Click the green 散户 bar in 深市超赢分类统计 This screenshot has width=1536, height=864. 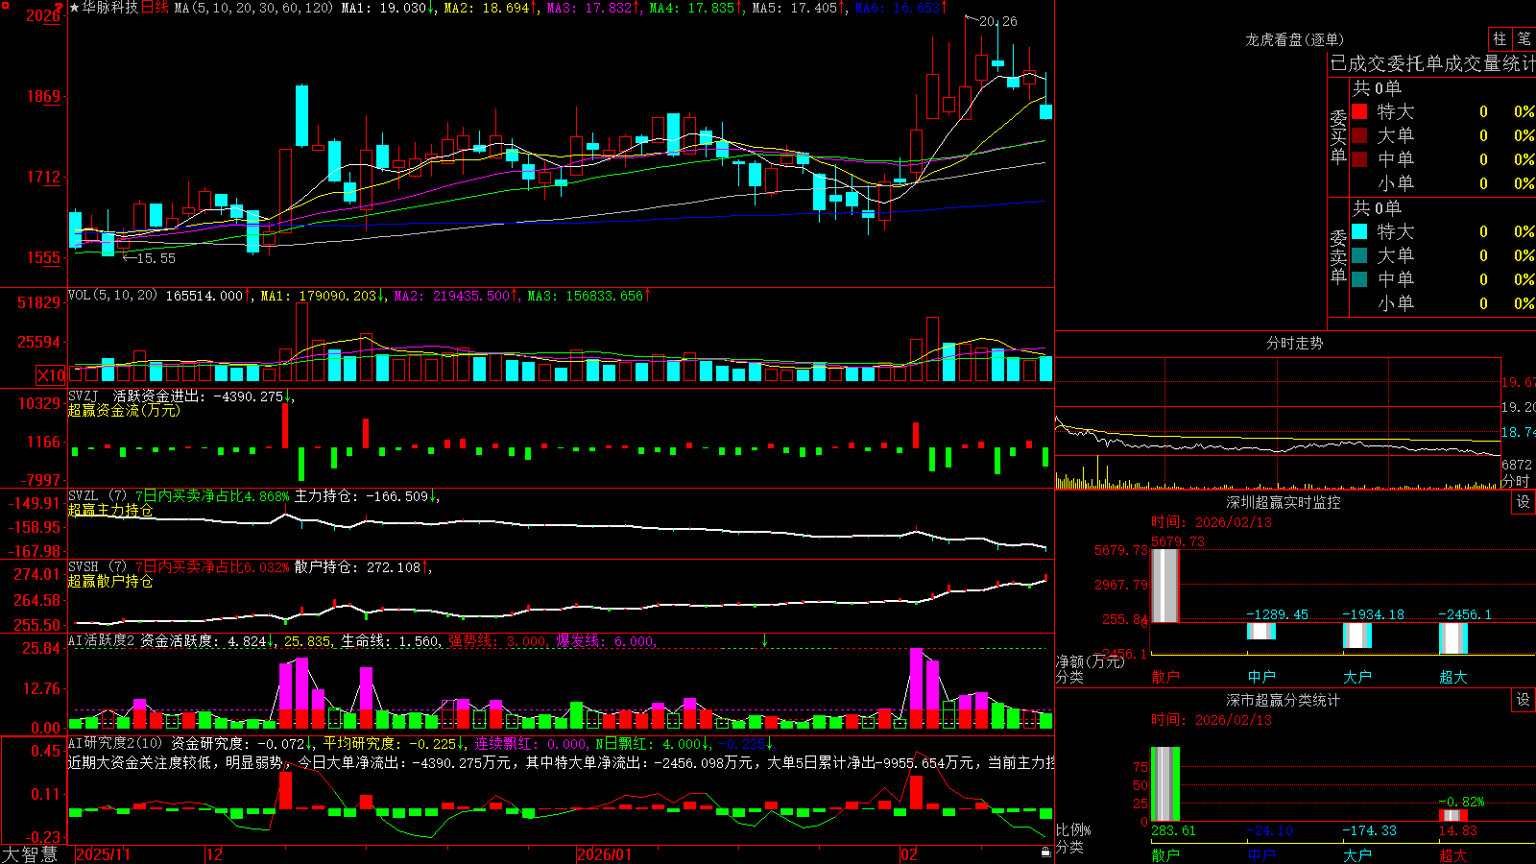click(1165, 783)
